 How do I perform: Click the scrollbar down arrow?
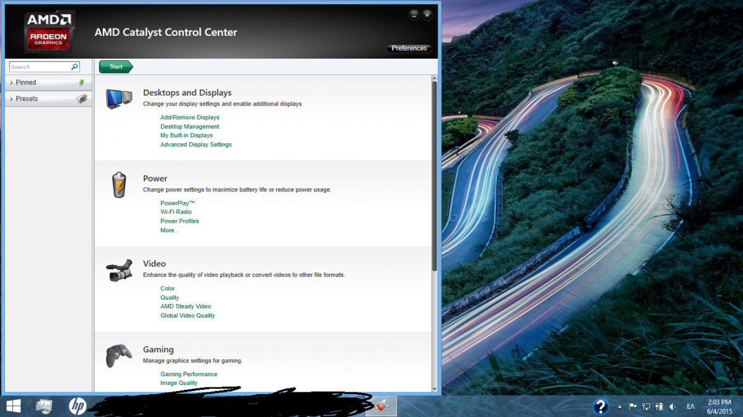tap(435, 389)
